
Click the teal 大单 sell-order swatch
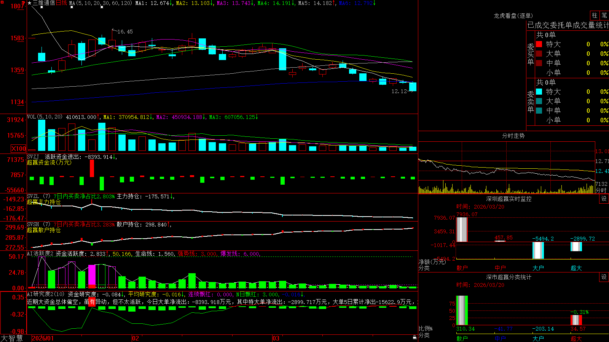pos(539,101)
